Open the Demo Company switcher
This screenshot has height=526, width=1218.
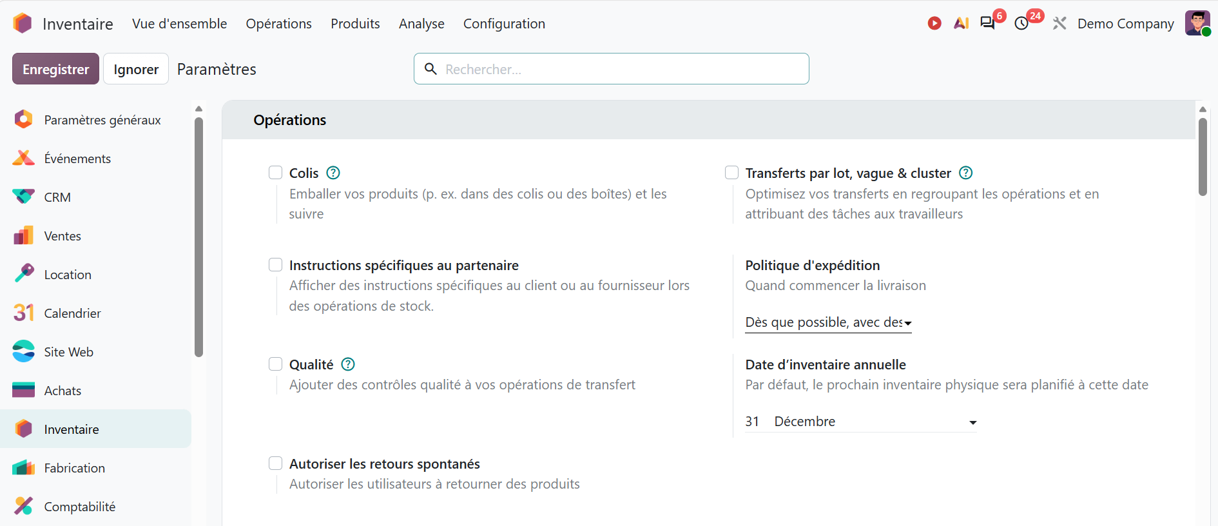(x=1126, y=23)
